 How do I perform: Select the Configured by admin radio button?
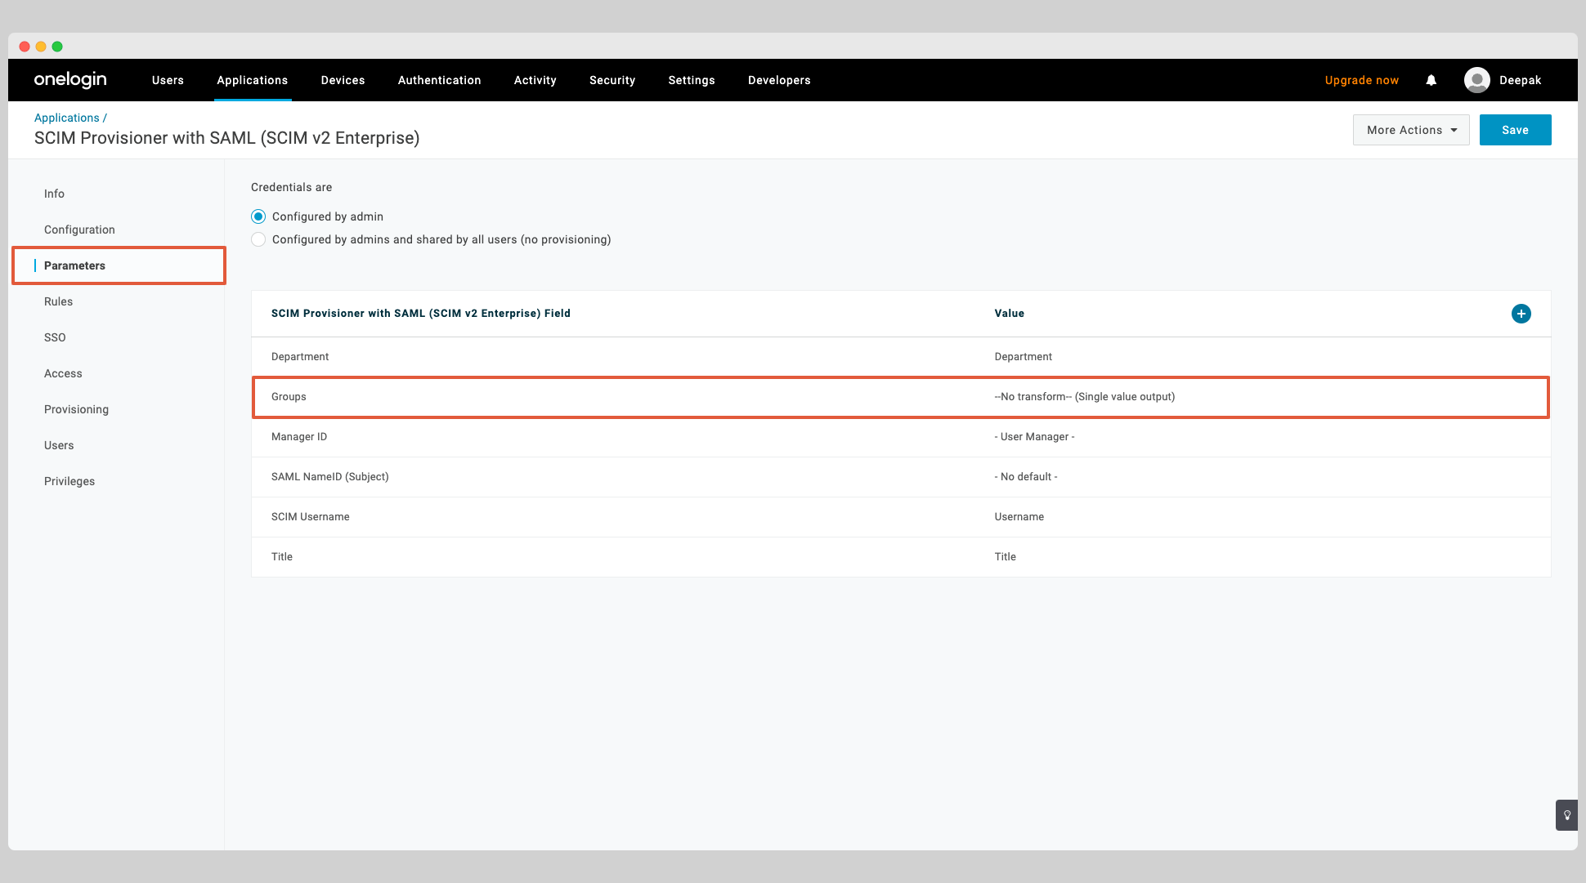pyautogui.click(x=258, y=216)
